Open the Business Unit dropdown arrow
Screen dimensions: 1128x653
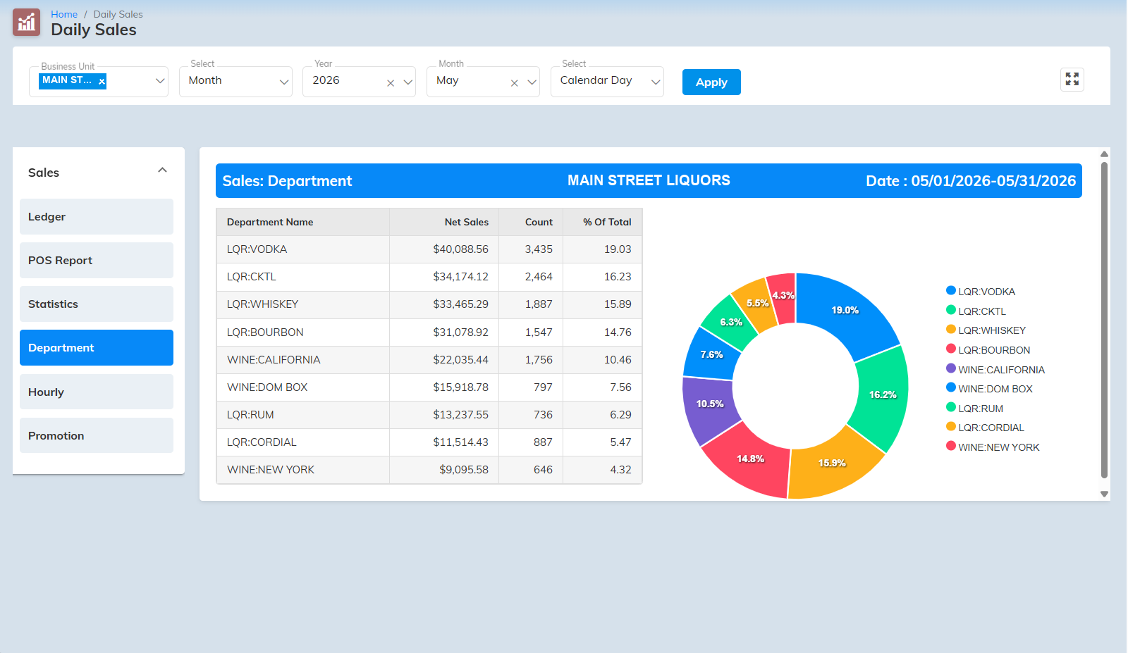click(160, 82)
